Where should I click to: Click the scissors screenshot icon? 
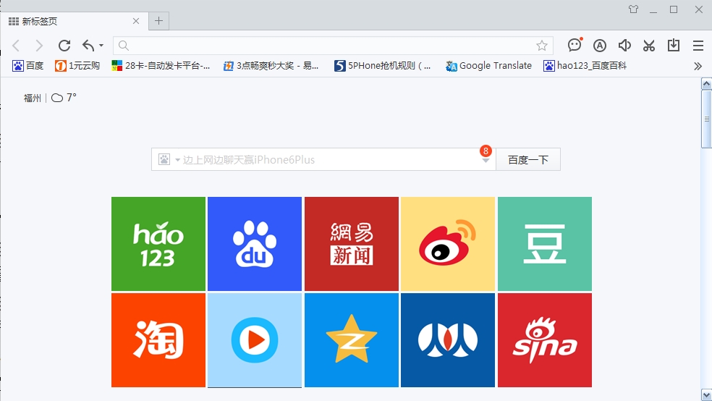point(648,46)
